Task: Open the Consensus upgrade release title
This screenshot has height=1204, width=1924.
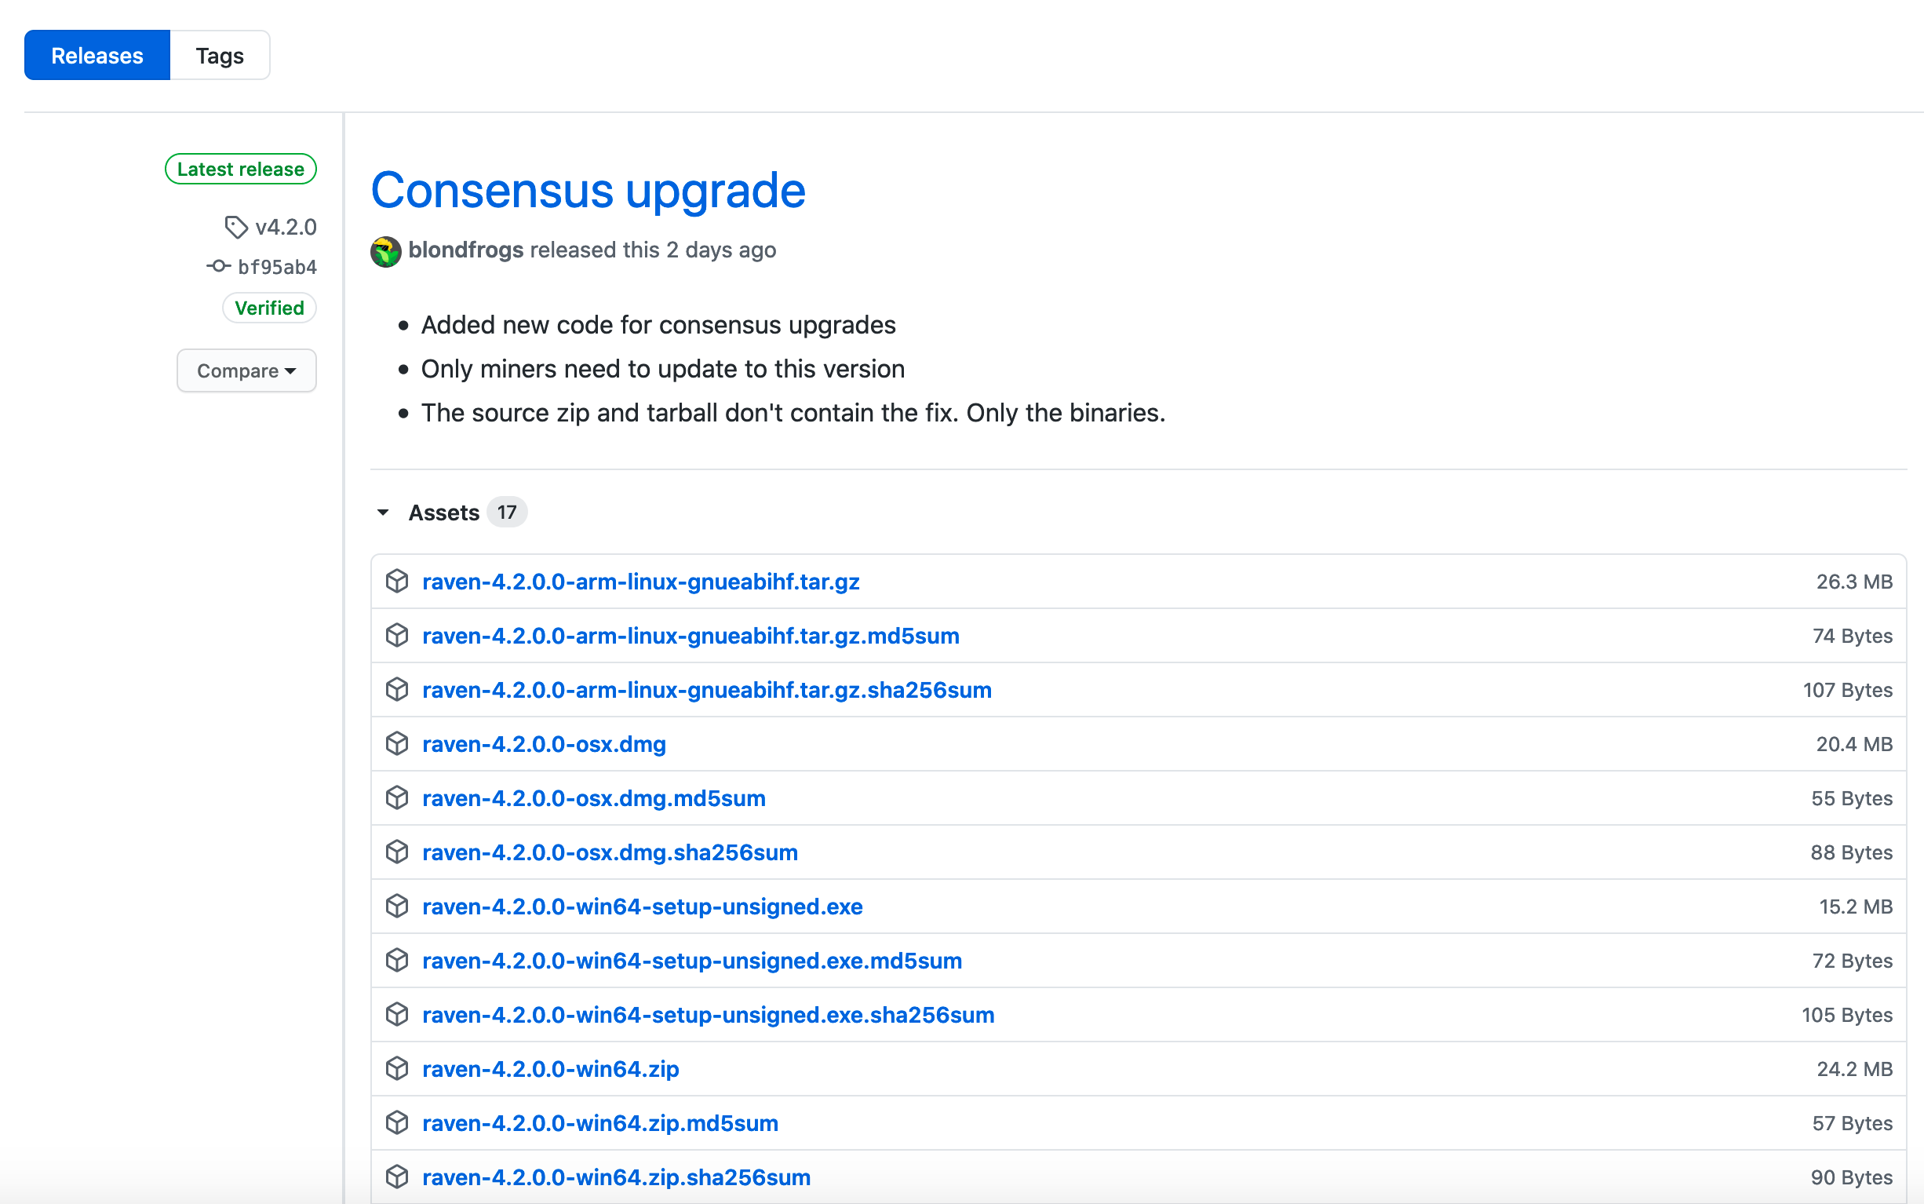Action: [x=588, y=190]
